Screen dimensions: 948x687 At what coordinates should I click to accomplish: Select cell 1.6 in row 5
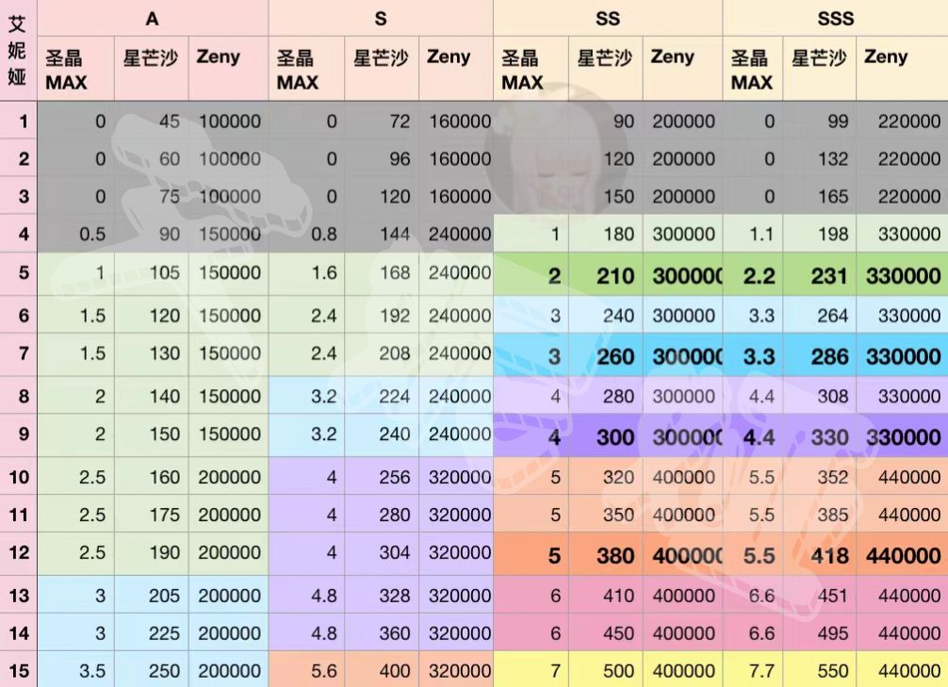[x=306, y=272]
